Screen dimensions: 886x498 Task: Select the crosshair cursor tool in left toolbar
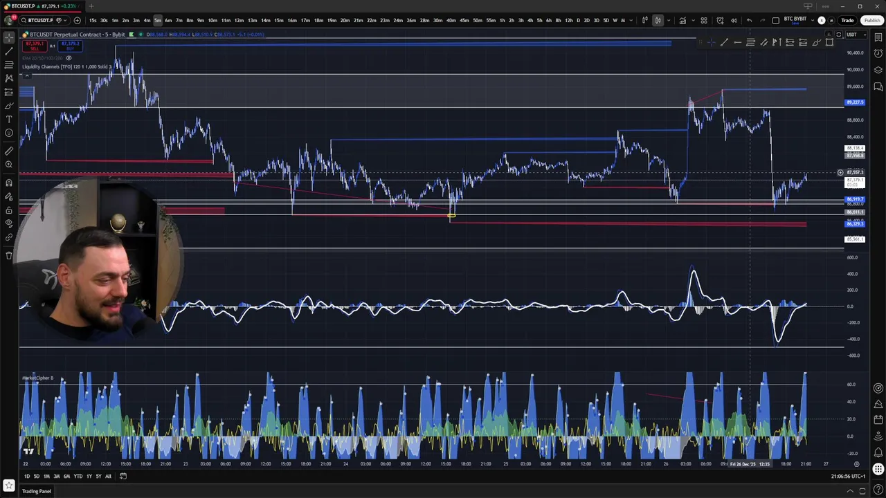(9, 37)
